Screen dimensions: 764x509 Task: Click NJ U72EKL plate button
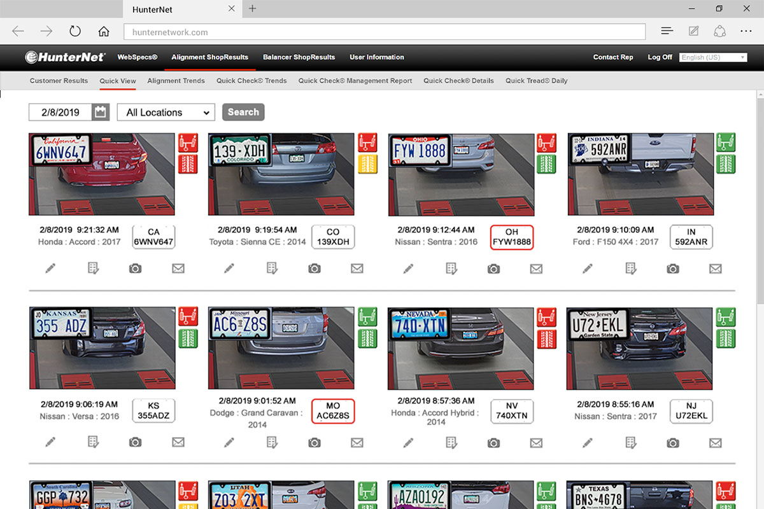(691, 411)
